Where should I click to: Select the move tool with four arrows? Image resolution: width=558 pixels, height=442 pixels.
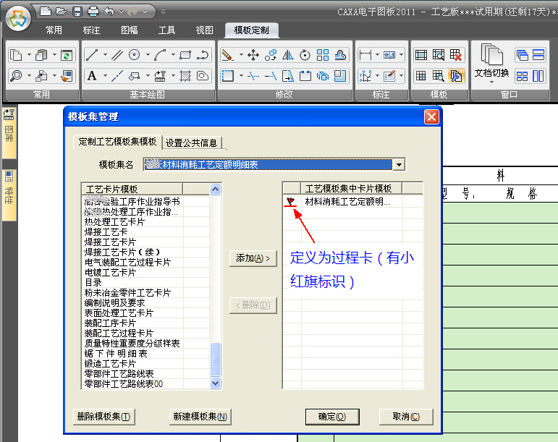coord(253,55)
